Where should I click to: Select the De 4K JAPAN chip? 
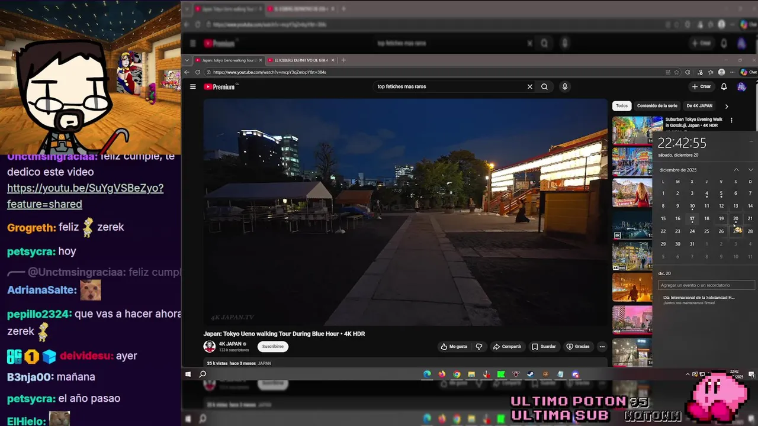[699, 106]
